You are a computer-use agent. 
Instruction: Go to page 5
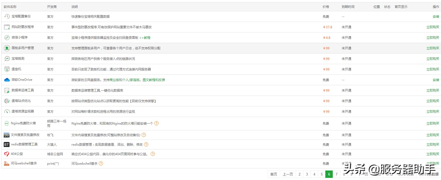click(x=322, y=174)
